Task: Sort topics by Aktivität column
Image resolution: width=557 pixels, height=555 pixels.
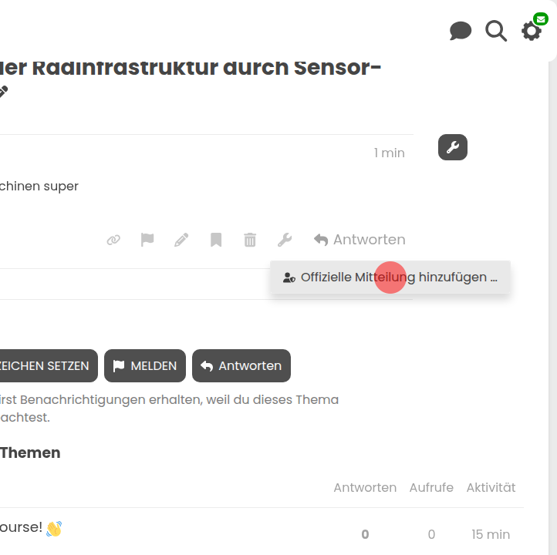Action: [491, 488]
